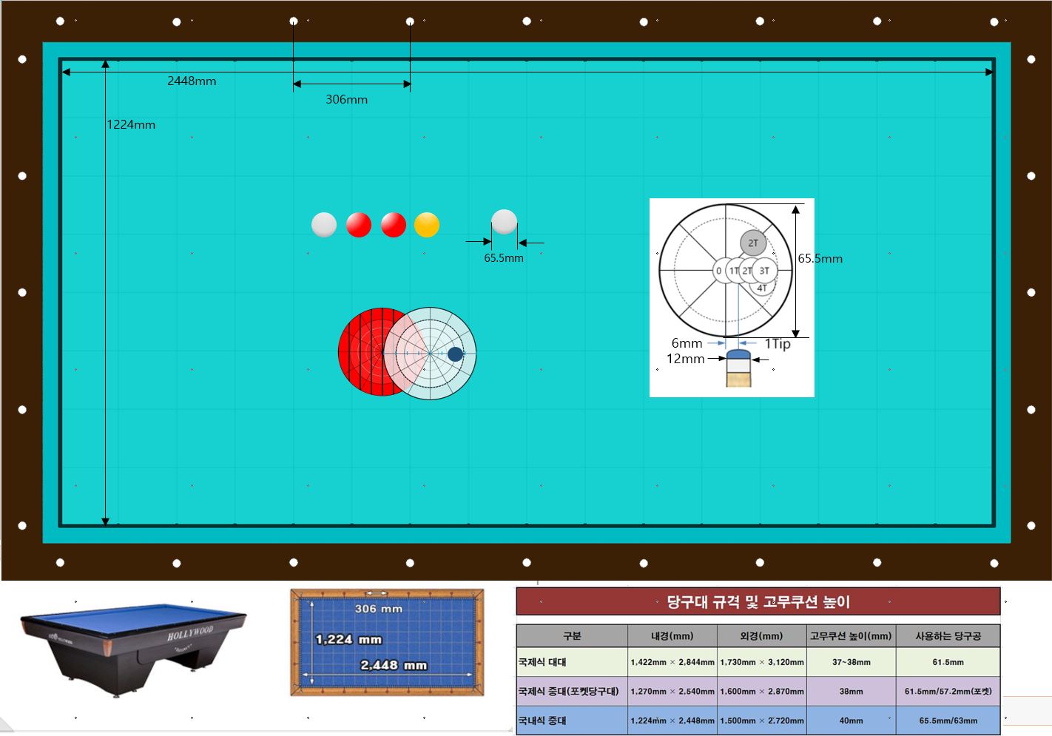
Task: Click the gray 2T circle on the tip chart
Action: [x=752, y=243]
